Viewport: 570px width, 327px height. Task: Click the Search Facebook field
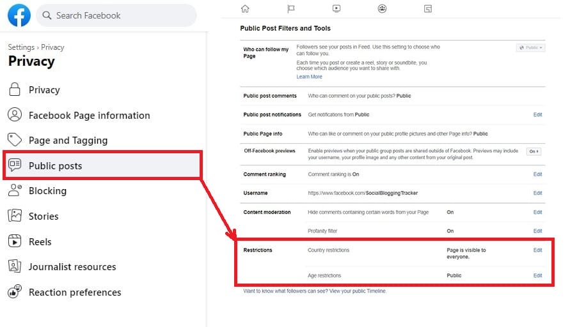point(116,15)
